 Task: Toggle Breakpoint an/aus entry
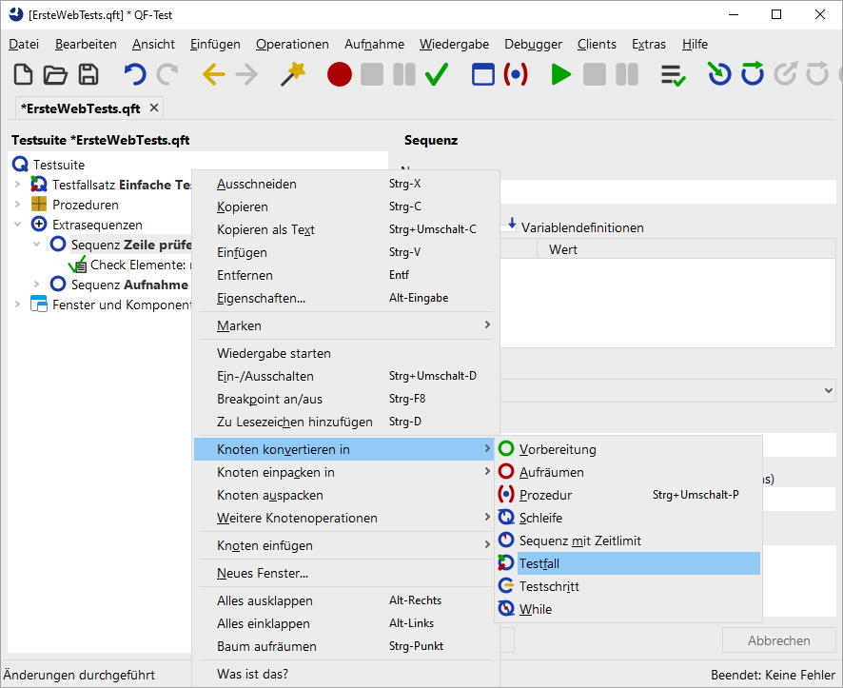pyautogui.click(x=345, y=399)
